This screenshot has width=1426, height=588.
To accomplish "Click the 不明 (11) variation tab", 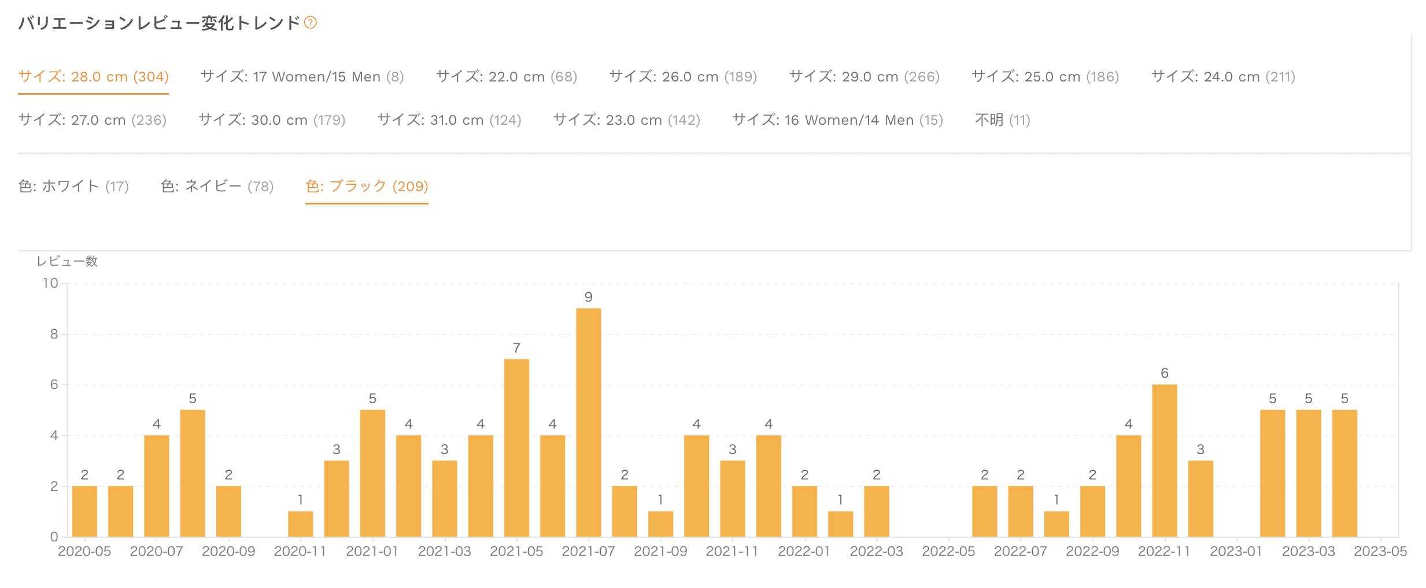I will (x=1003, y=120).
